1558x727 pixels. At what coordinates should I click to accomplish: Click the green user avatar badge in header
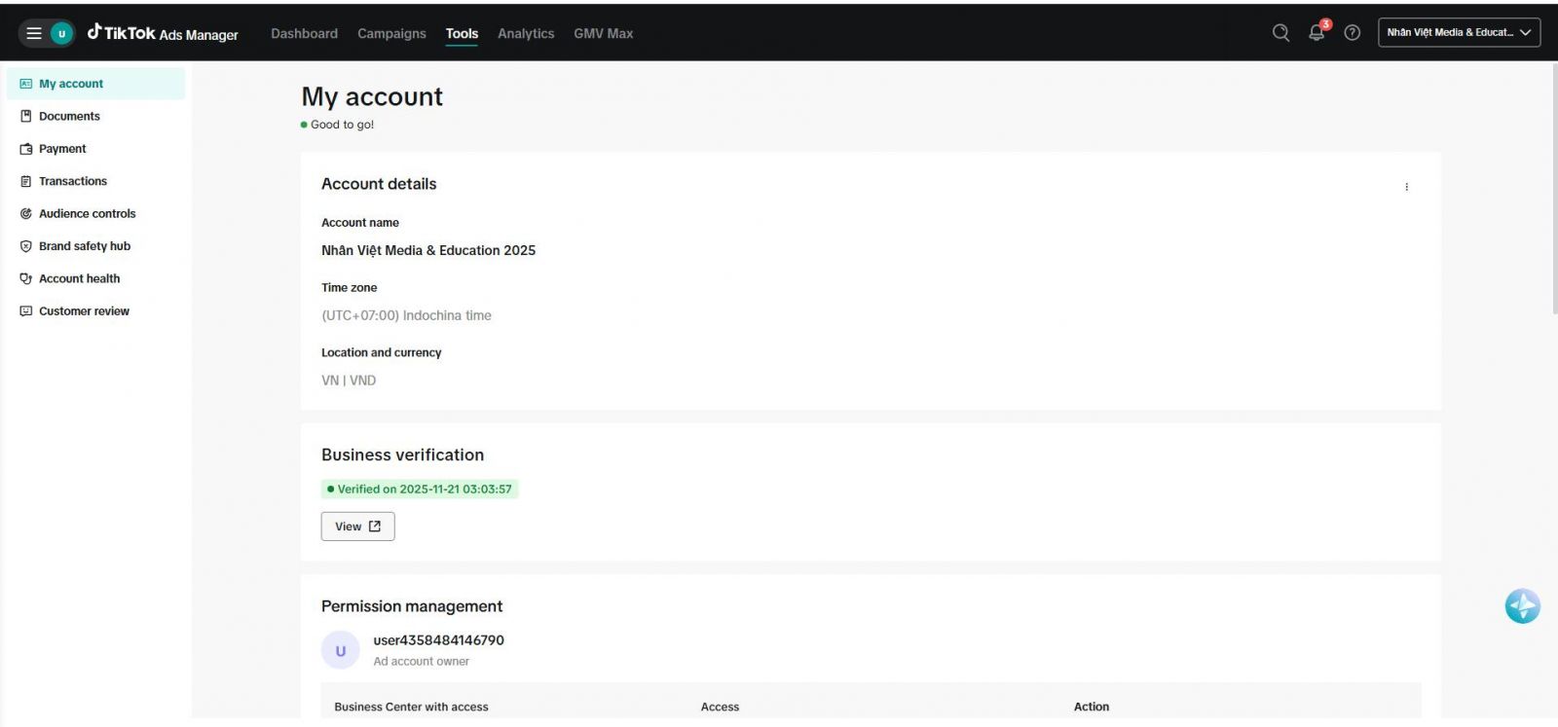61,33
